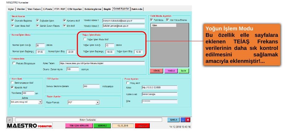Open the Hakkında tab
The height and width of the screenshot is (131, 289).
pyautogui.click(x=137, y=9)
